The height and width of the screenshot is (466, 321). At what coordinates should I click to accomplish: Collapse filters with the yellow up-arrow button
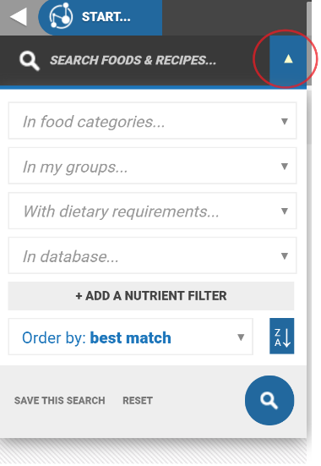click(x=288, y=60)
